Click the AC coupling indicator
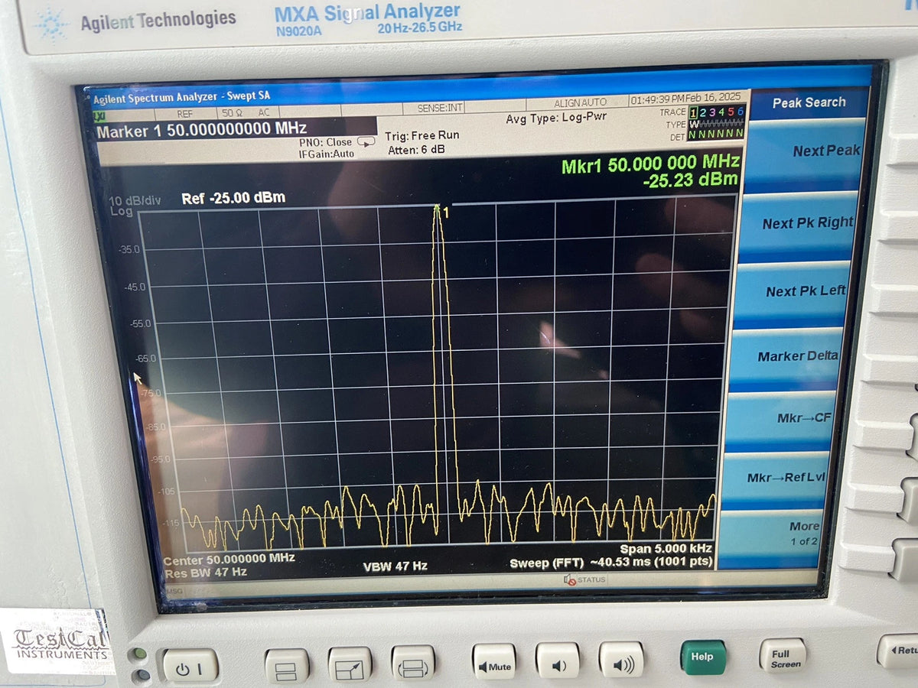 [x=264, y=112]
